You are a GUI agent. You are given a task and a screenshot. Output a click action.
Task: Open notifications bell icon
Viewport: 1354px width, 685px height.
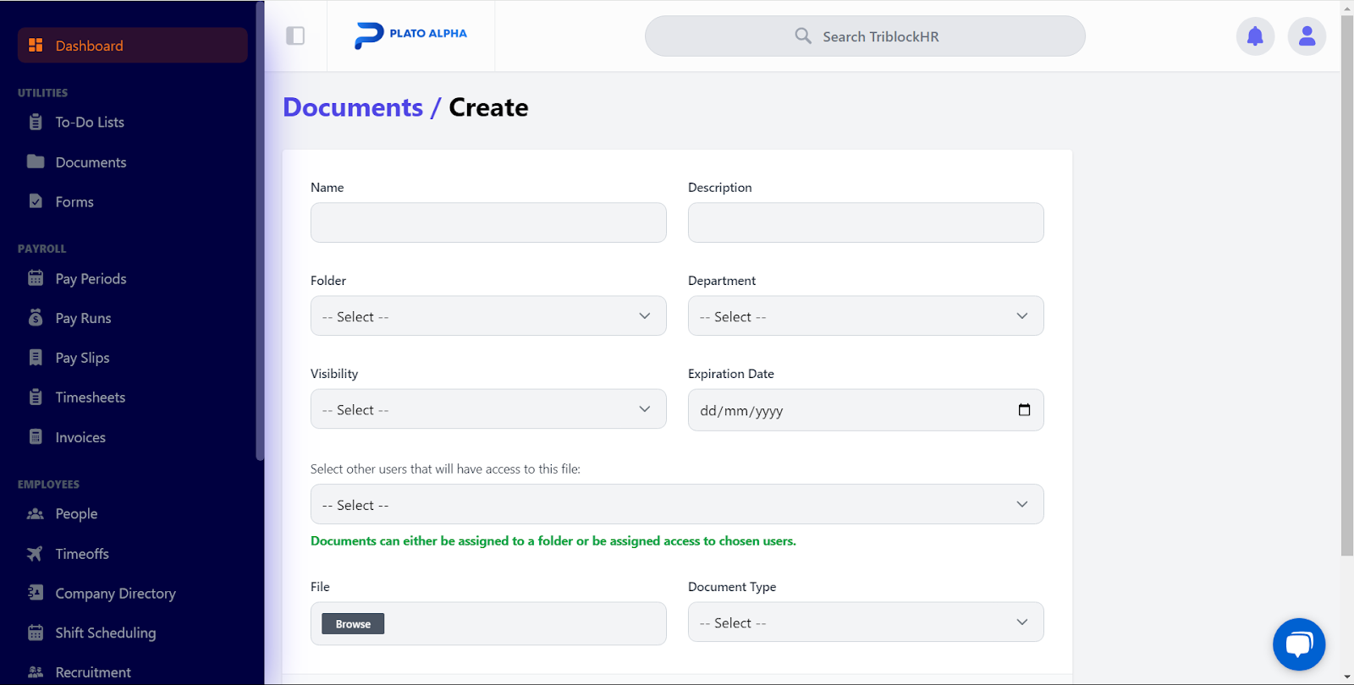[1255, 36]
